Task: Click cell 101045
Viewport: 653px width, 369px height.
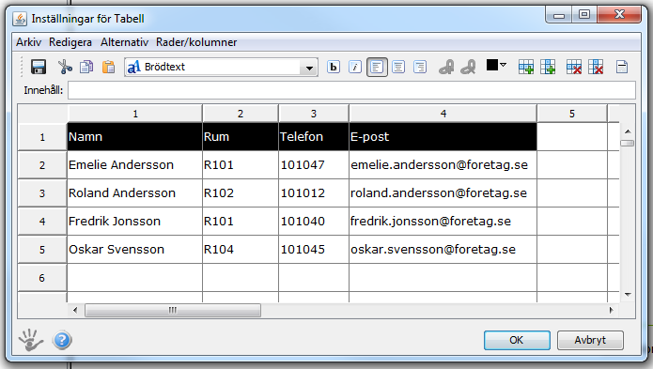Action: (x=314, y=250)
